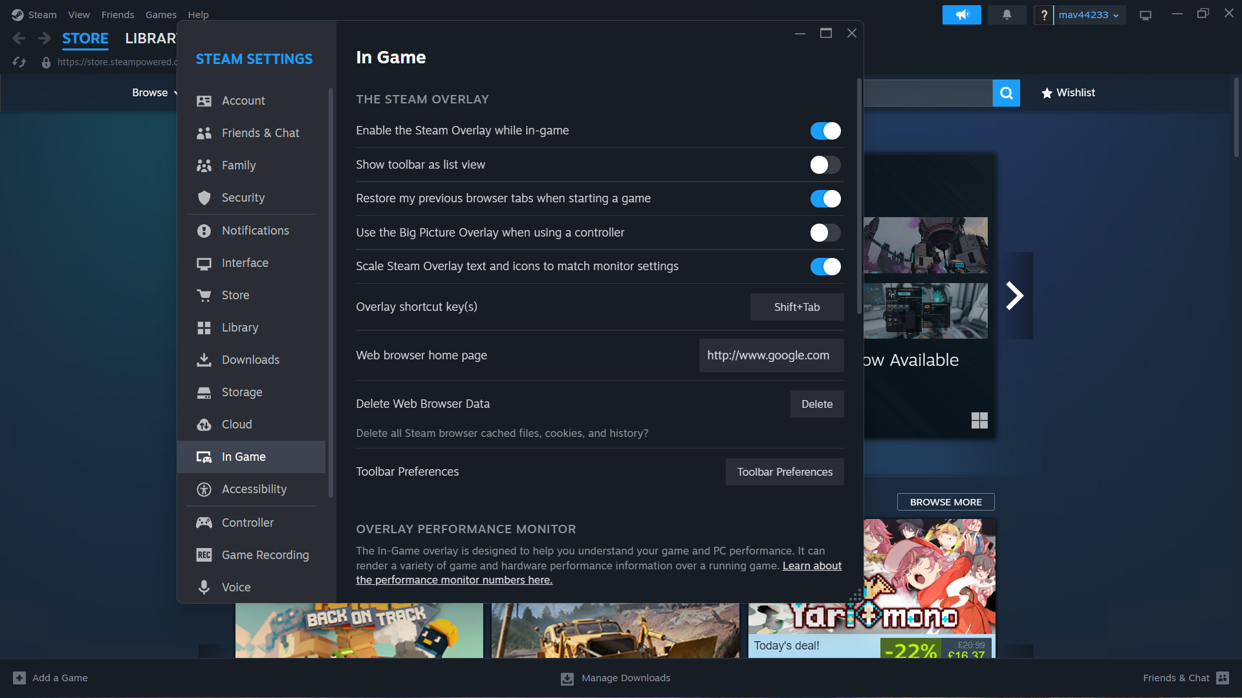The image size is (1242, 698).
Task: Click the Big Picture mode monitor icon
Action: pyautogui.click(x=1145, y=15)
